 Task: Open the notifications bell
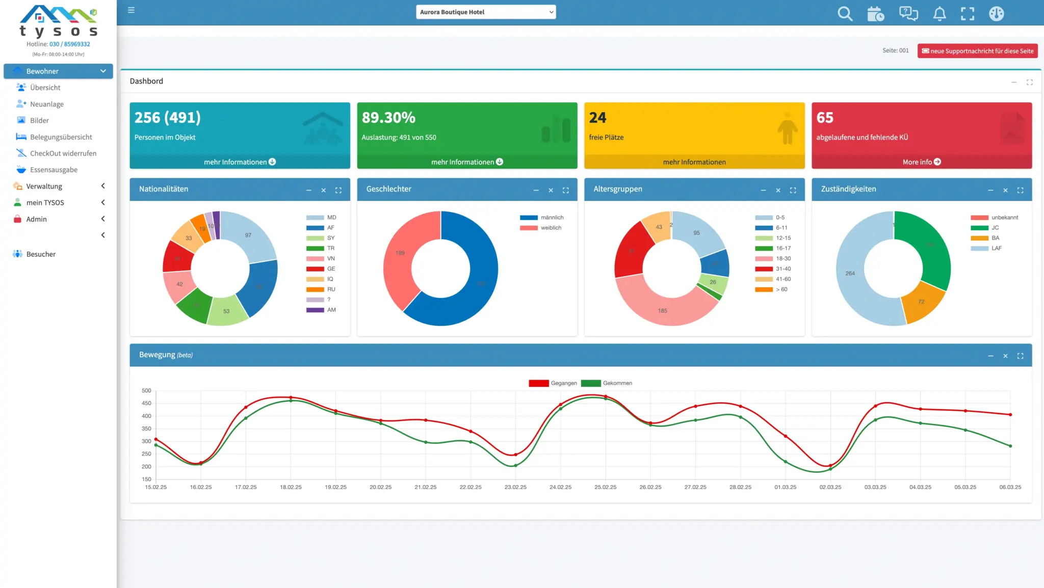coord(939,13)
